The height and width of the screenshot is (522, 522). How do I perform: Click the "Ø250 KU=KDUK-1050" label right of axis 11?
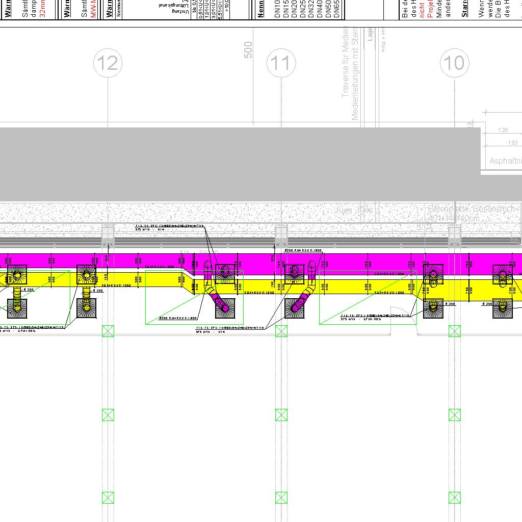click(x=303, y=250)
